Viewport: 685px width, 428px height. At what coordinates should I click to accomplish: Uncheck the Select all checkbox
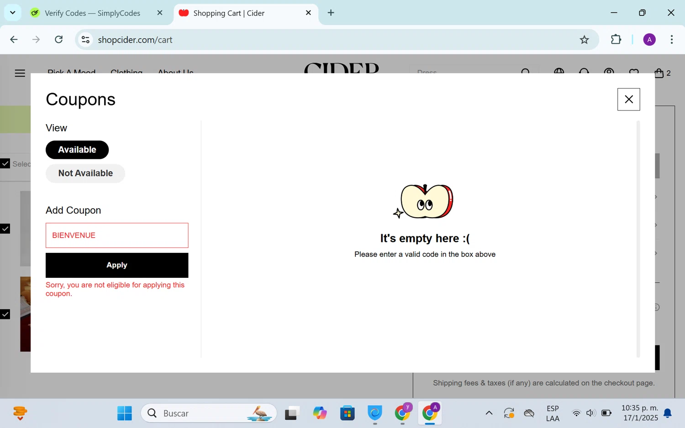point(5,163)
